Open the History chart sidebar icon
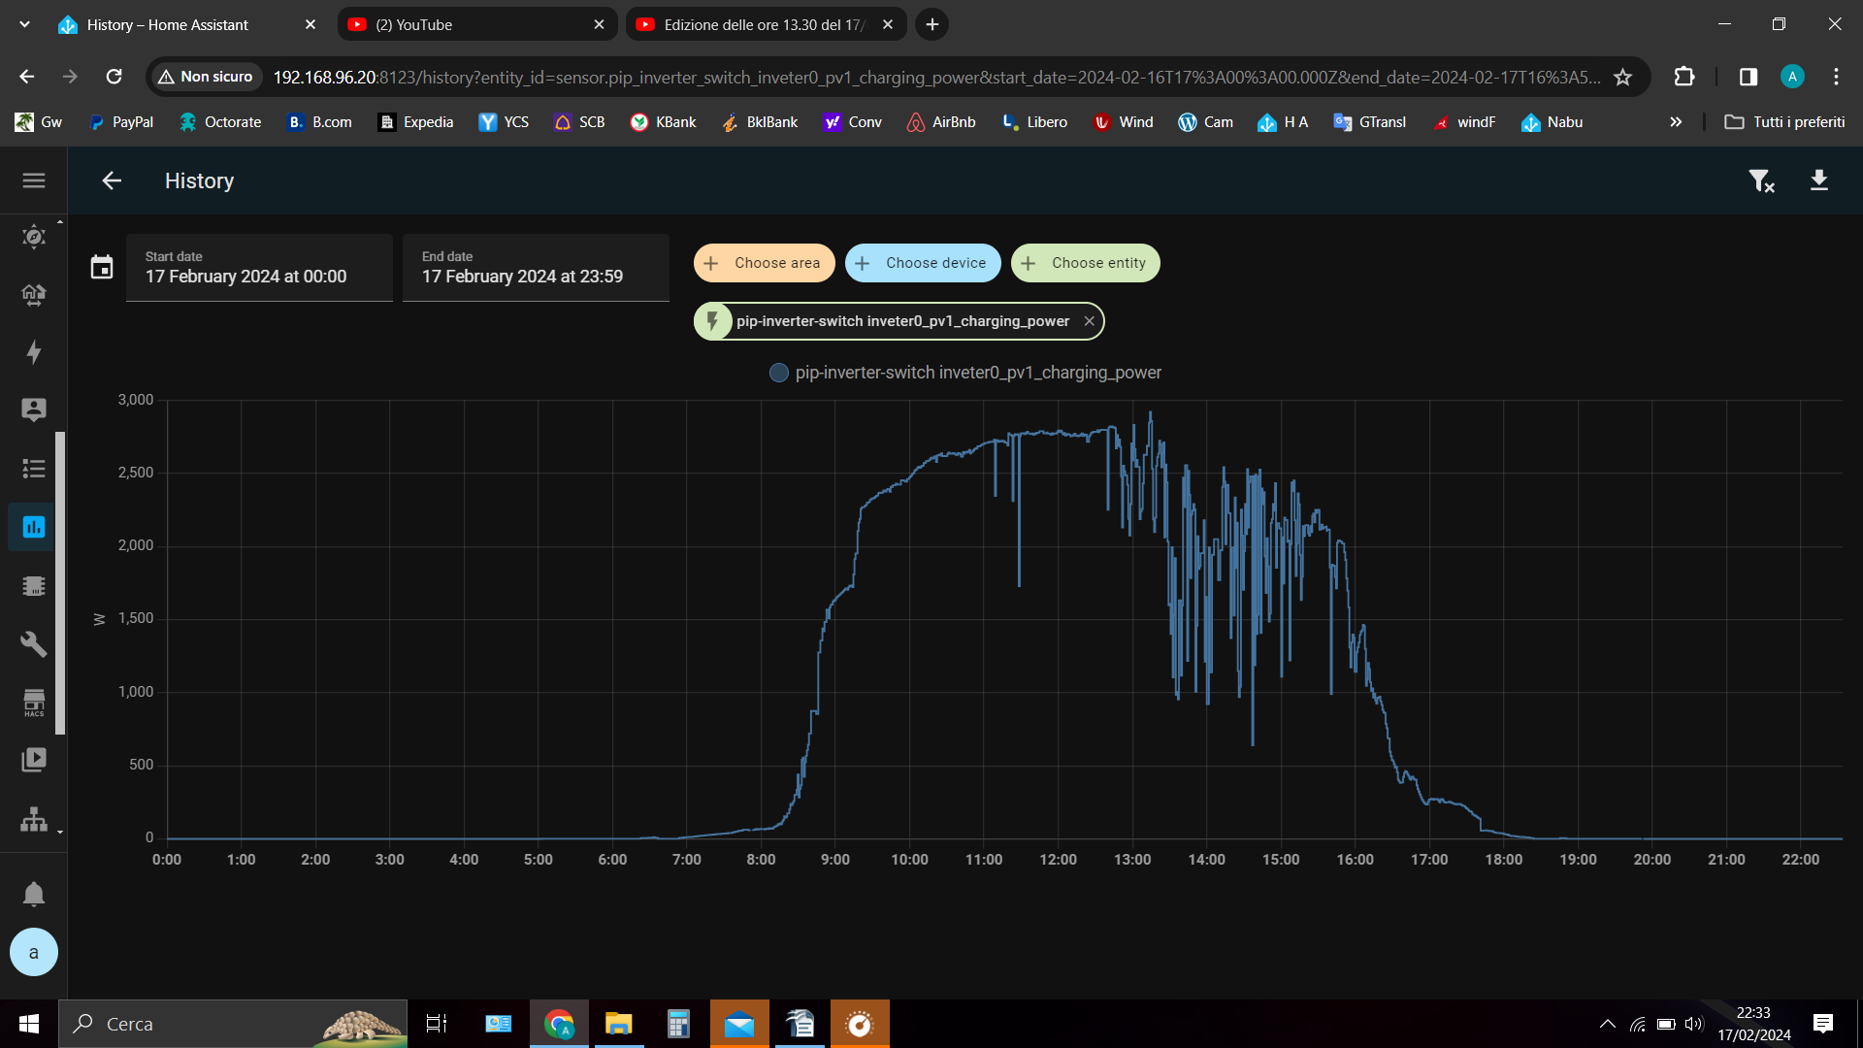Viewport: 1863px width, 1048px height. [x=34, y=527]
